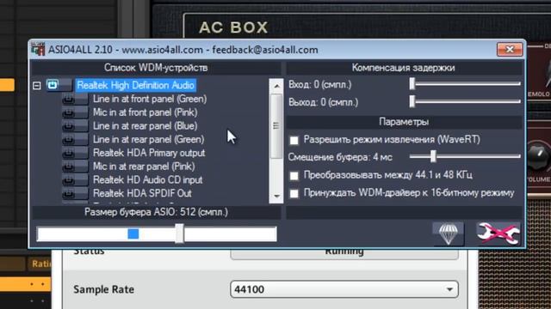Click the device list scroll-down arrow

click(x=276, y=197)
